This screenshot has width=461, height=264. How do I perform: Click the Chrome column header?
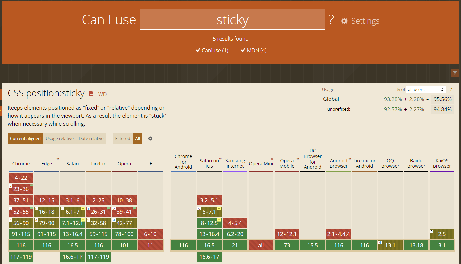(21, 164)
